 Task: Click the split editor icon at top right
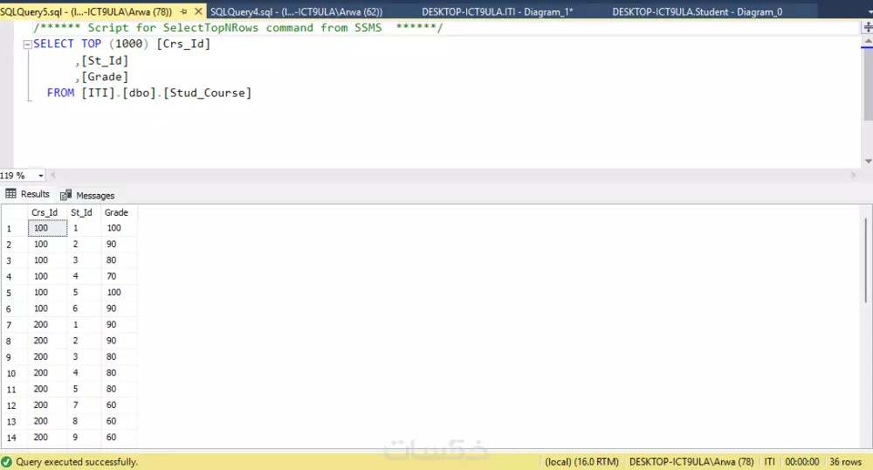(868, 27)
